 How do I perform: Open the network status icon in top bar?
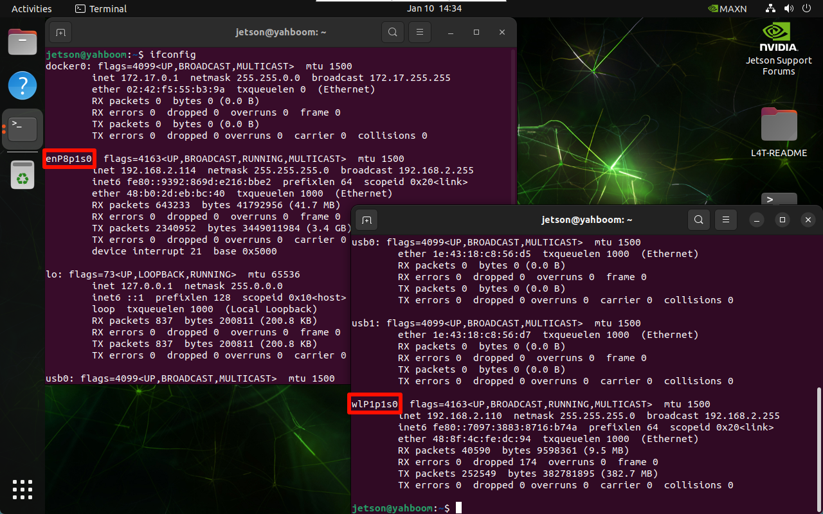click(x=771, y=9)
